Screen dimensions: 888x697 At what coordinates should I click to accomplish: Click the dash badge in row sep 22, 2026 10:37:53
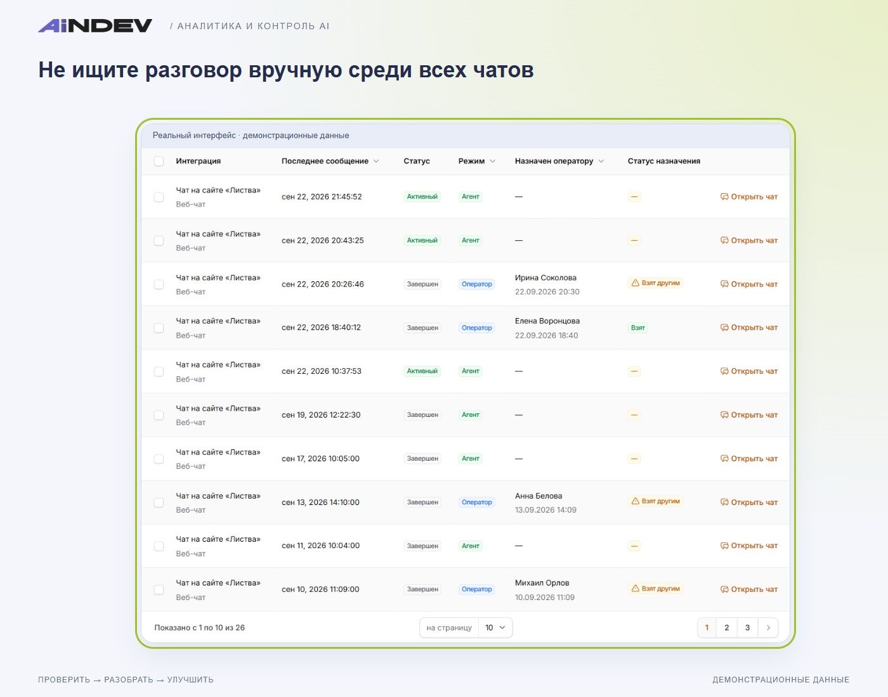634,371
